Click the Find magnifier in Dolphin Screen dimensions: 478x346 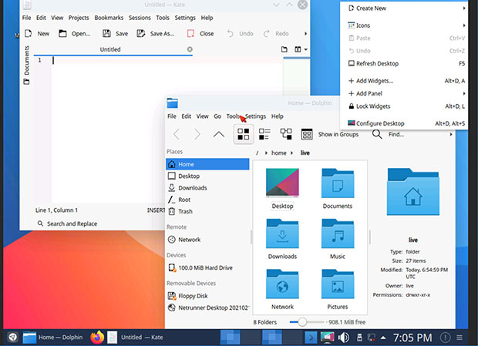(377, 134)
